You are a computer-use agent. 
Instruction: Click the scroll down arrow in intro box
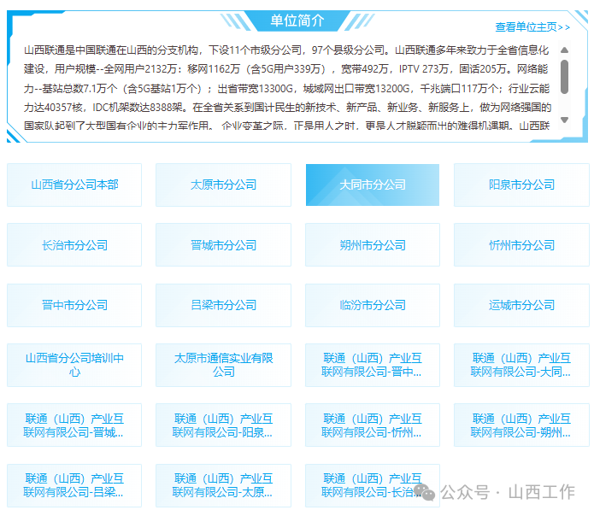click(x=564, y=120)
